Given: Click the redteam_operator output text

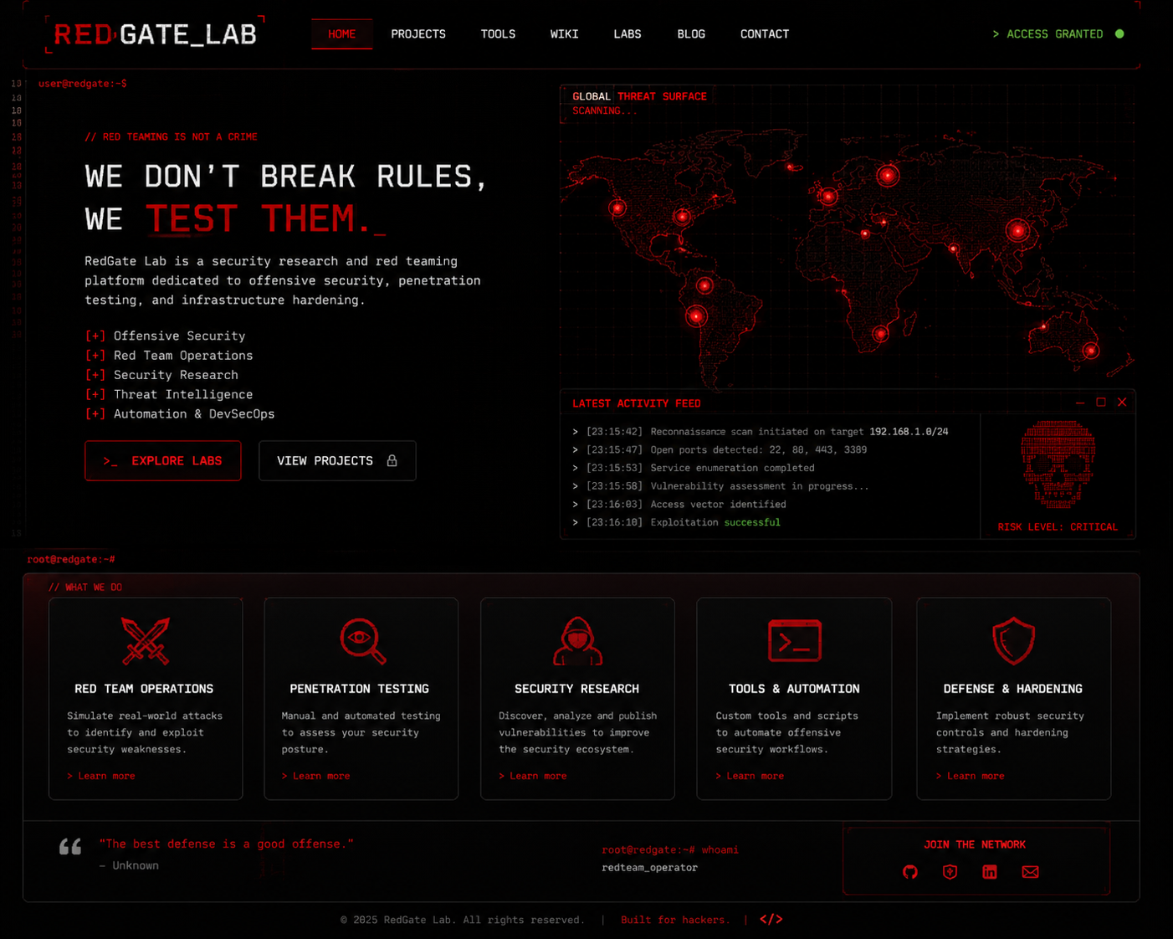Looking at the screenshot, I should click(x=649, y=868).
